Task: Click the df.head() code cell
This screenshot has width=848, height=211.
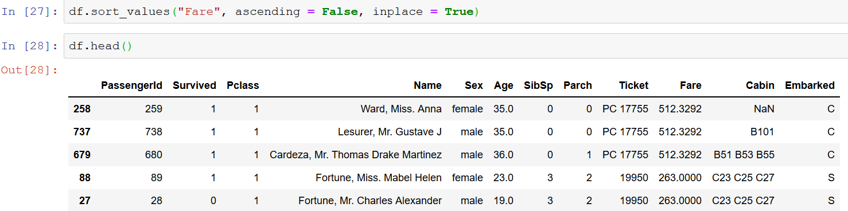Action: 456,46
